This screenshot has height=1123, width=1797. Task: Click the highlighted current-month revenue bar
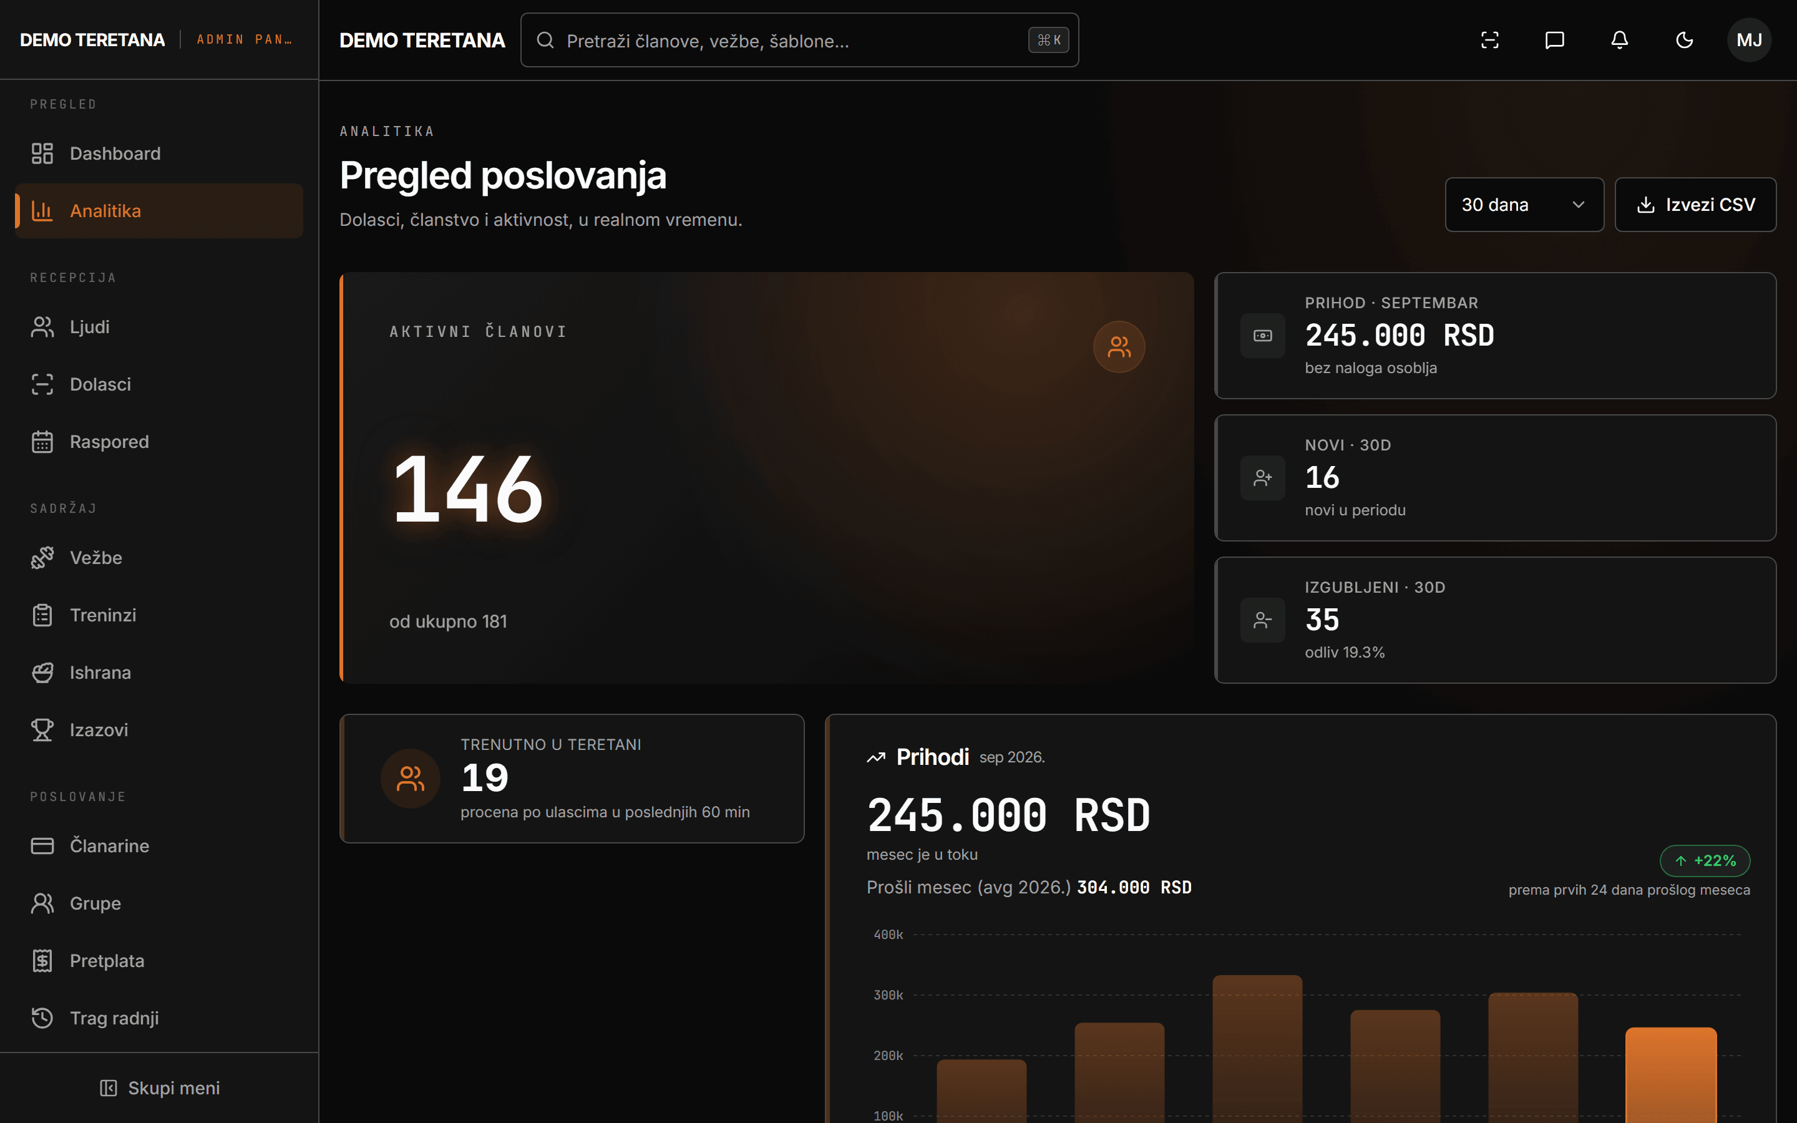click(1671, 1075)
